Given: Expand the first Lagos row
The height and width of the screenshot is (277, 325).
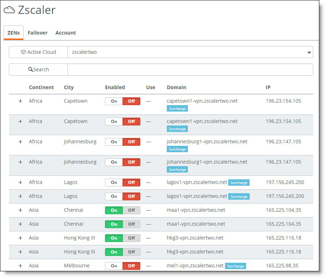Looking at the screenshot, I should [x=20, y=182].
